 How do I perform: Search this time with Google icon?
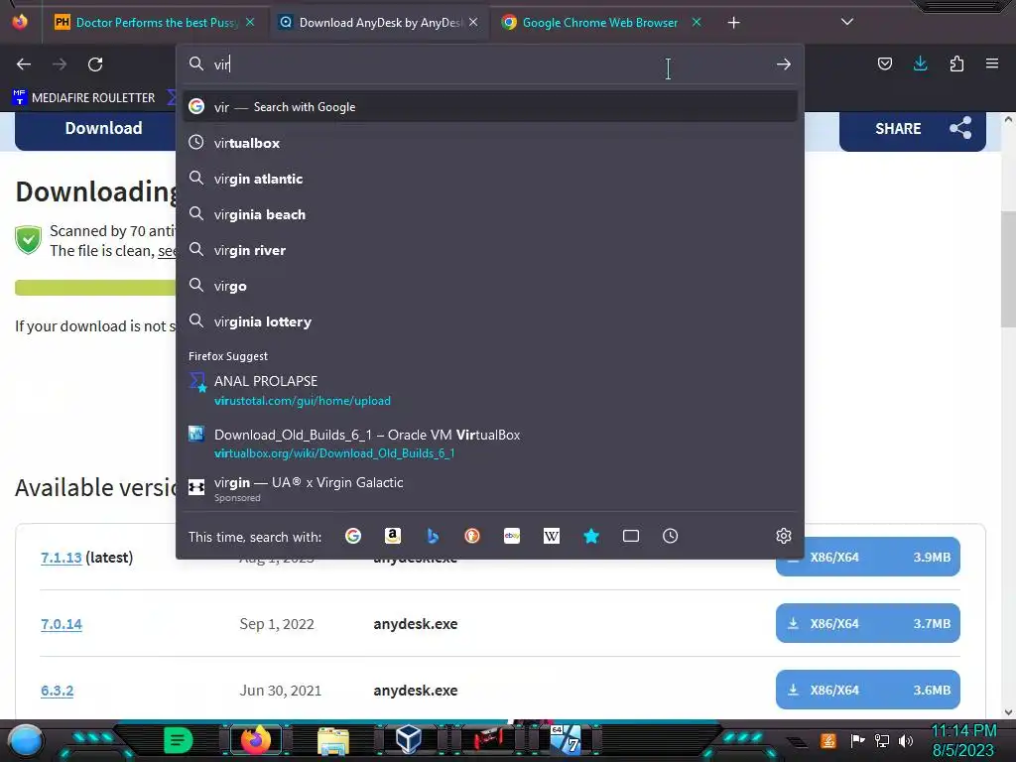click(x=353, y=536)
